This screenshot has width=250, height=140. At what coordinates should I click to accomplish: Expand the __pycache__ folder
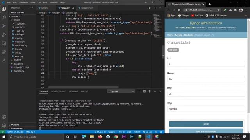pyautogui.click(x=20, y=24)
